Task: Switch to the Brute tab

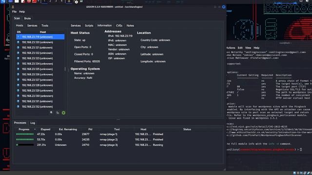Action: (27, 18)
